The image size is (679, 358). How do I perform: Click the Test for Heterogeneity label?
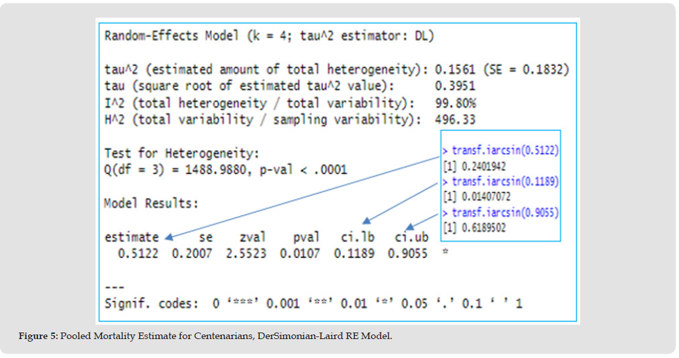tap(182, 154)
